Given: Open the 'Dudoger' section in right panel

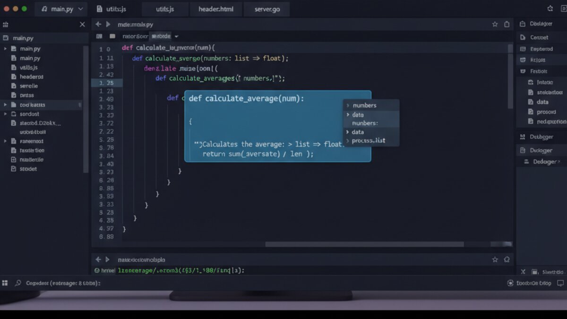Looking at the screenshot, I should 541,150.
